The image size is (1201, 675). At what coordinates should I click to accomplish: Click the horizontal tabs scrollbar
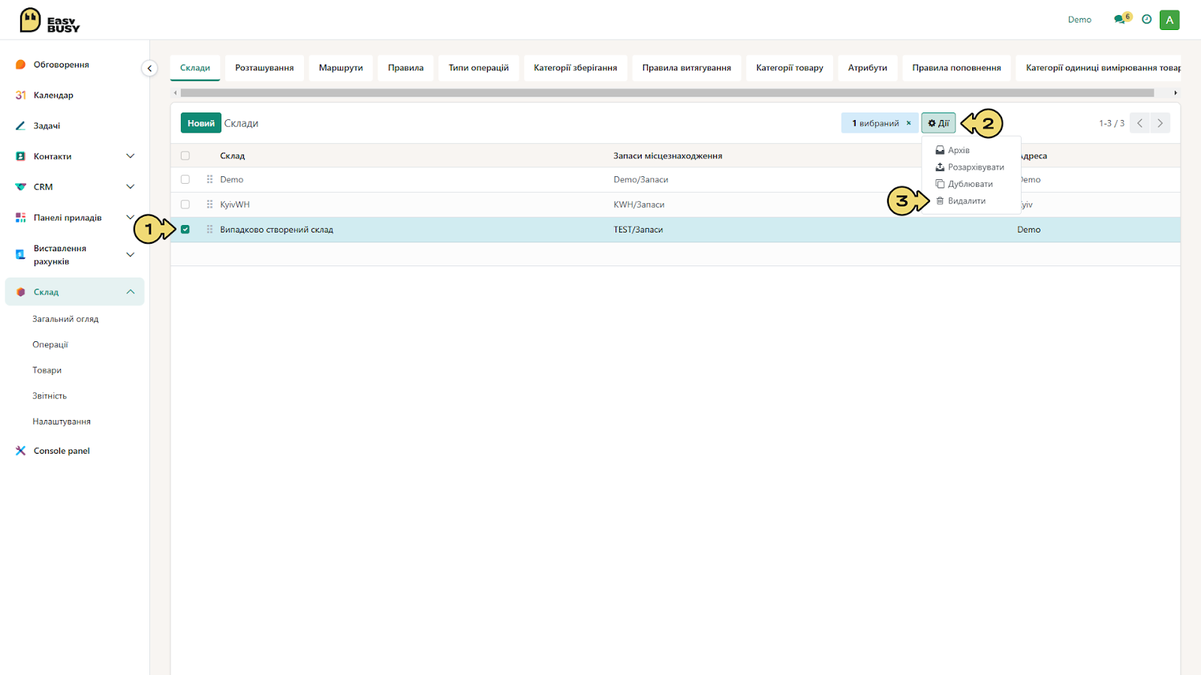pos(667,93)
